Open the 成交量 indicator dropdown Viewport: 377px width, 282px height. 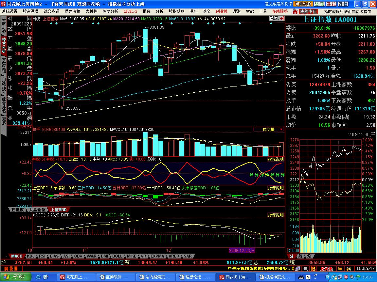click(x=281, y=130)
